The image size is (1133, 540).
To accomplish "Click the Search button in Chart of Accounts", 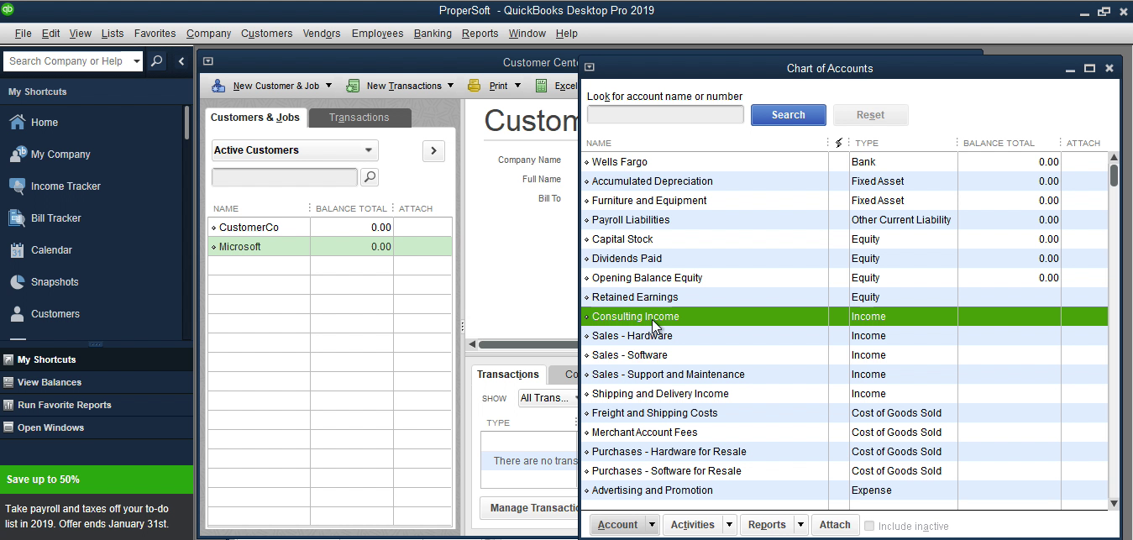I will click(788, 115).
